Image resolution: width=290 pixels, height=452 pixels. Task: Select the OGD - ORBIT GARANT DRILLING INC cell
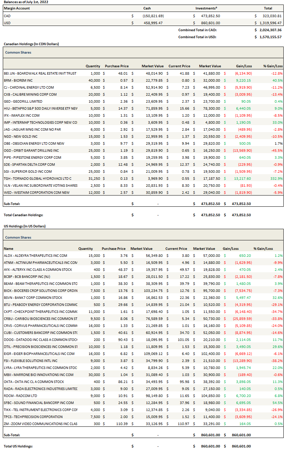pyautogui.click(x=31, y=150)
